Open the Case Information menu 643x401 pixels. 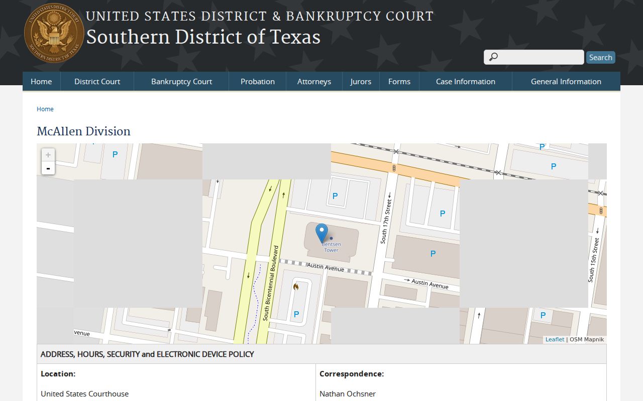tap(466, 81)
